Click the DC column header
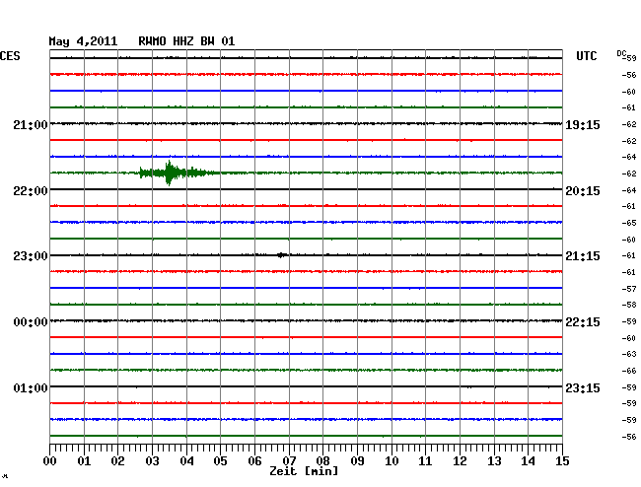641x487 pixels. pyautogui.click(x=621, y=53)
